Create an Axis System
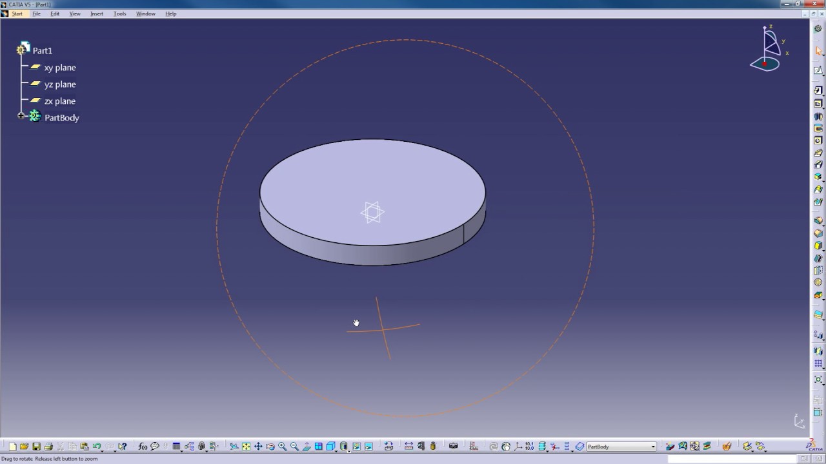The height and width of the screenshot is (464, 826). click(518, 446)
